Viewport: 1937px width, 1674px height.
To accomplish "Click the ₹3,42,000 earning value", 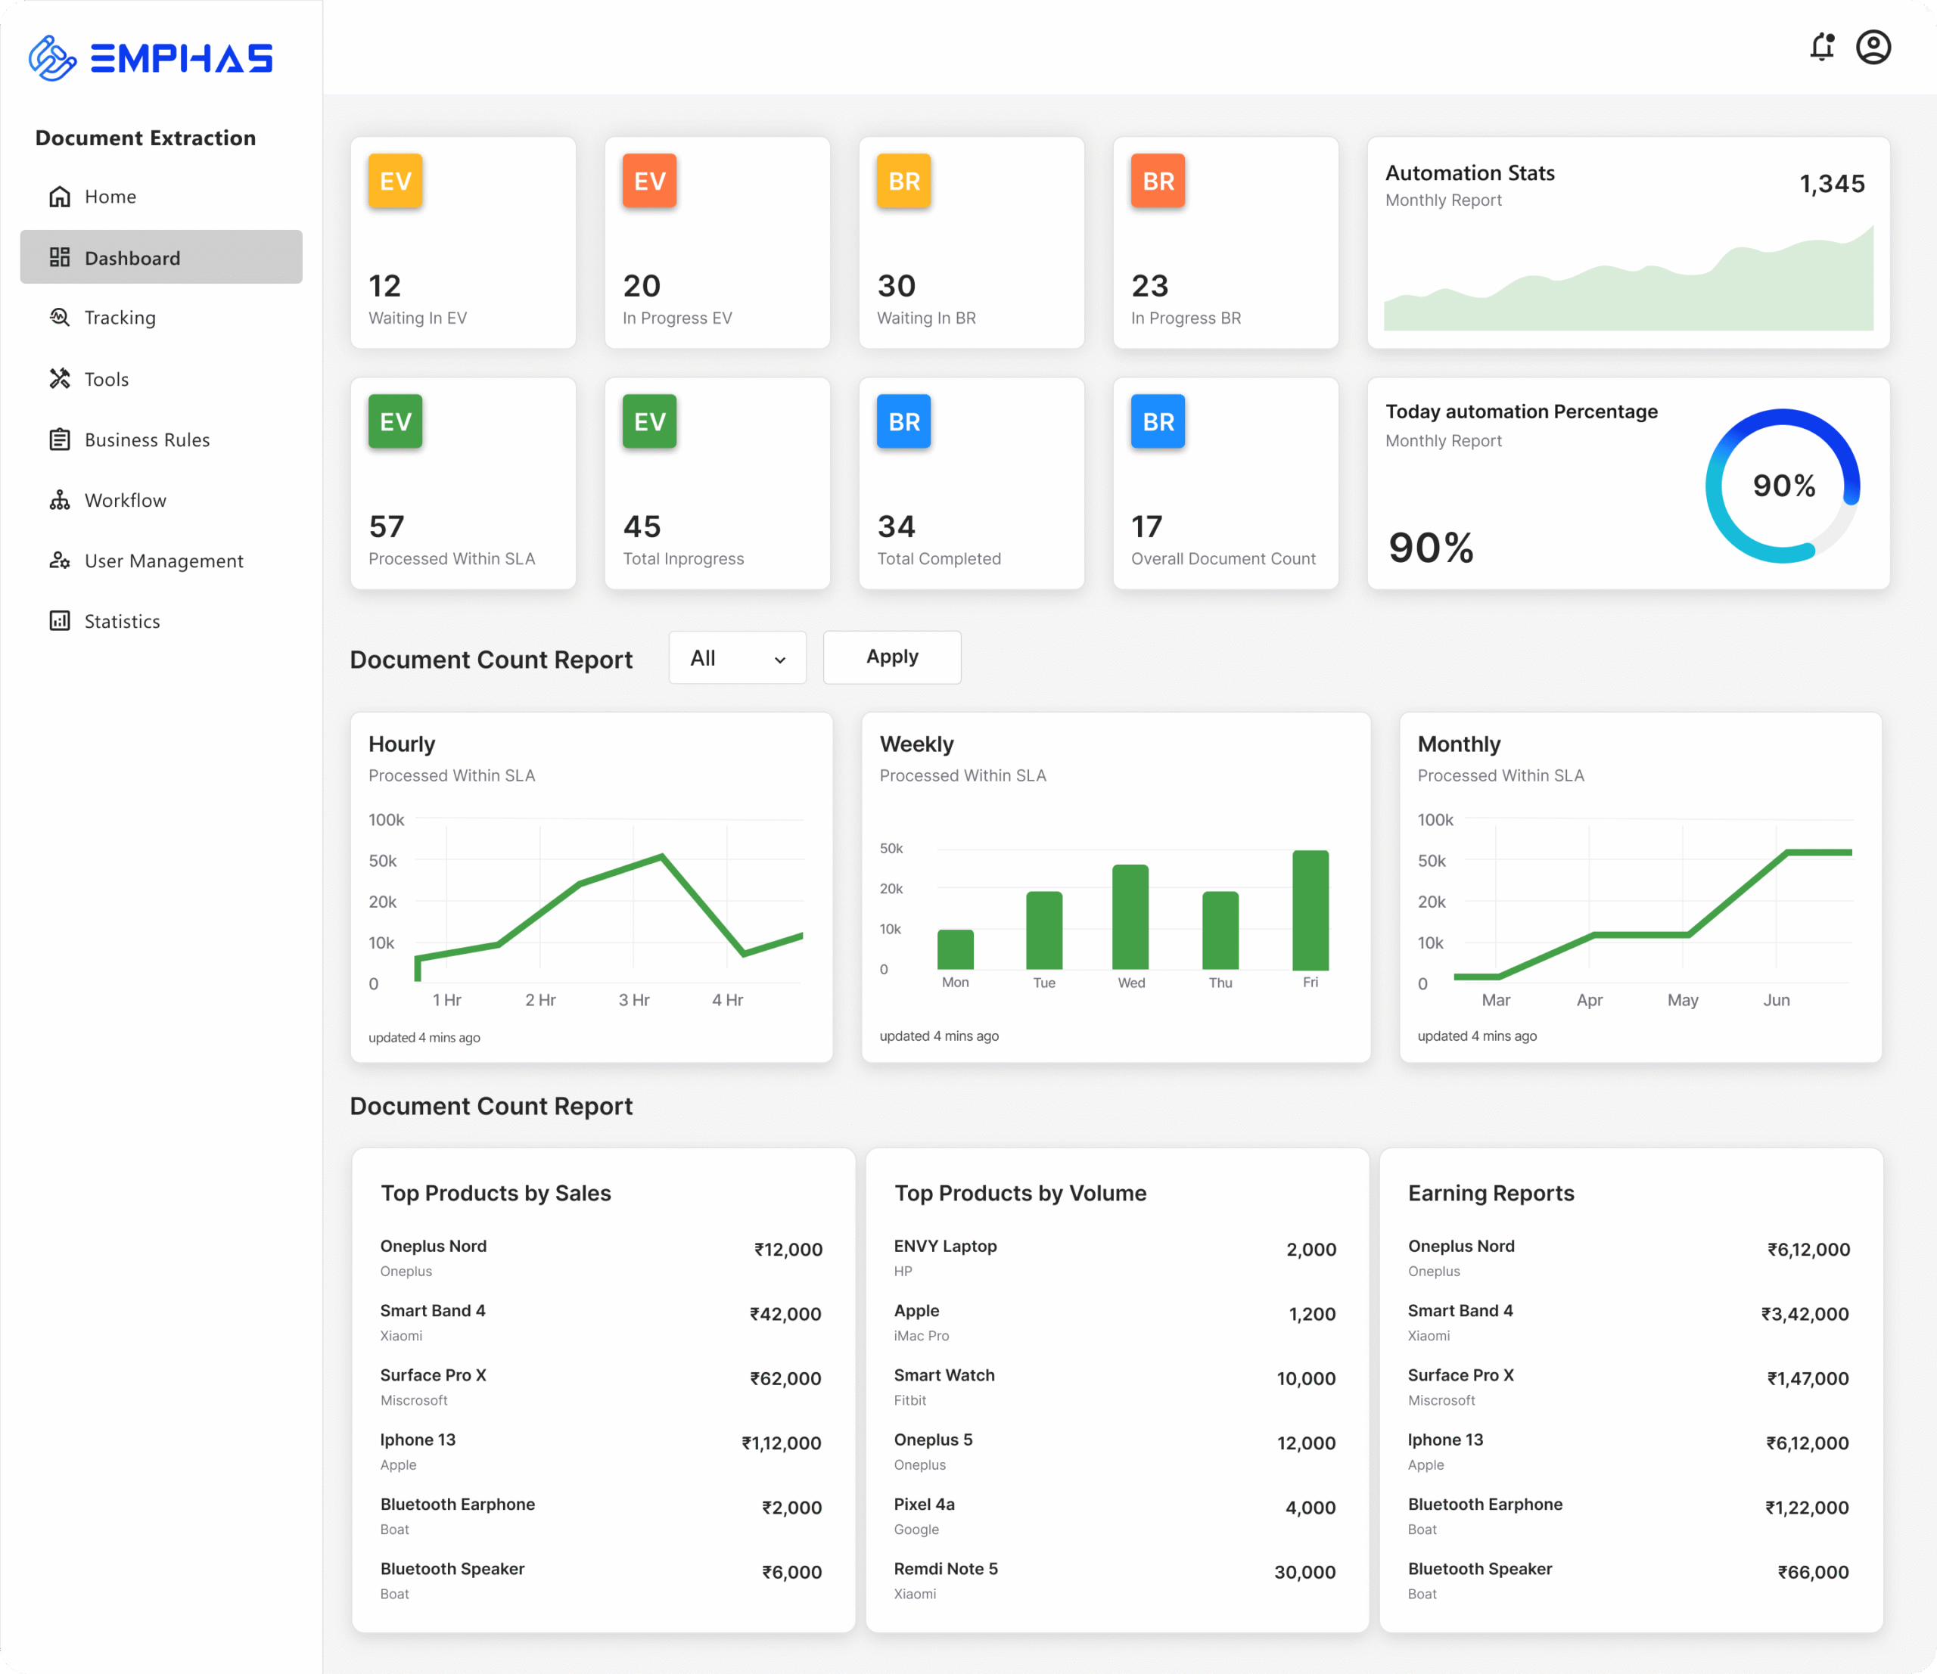I will coord(1805,1313).
